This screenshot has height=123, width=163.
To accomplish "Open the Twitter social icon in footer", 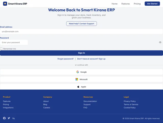I will point(9,118).
